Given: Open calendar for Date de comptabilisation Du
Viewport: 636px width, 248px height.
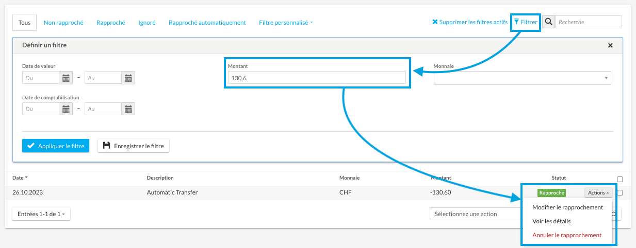Looking at the screenshot, I should point(66,109).
